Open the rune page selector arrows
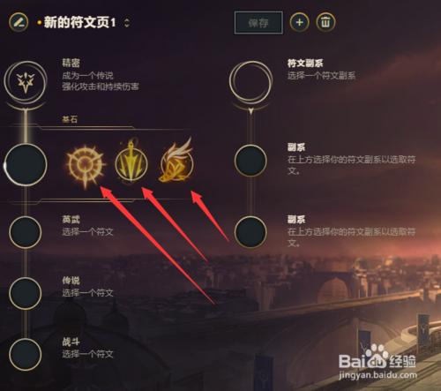The image size is (441, 391). click(127, 23)
